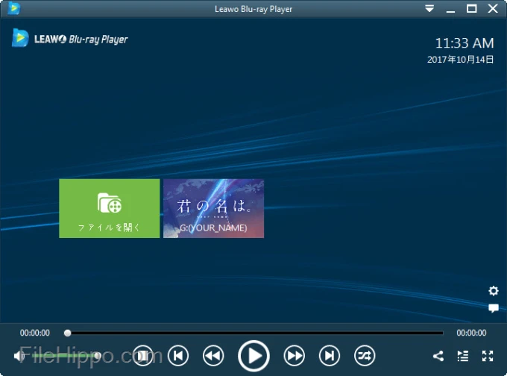Screen dimensions: 507x376
Task: Toggle shuffle playback mode
Action: 365,356
